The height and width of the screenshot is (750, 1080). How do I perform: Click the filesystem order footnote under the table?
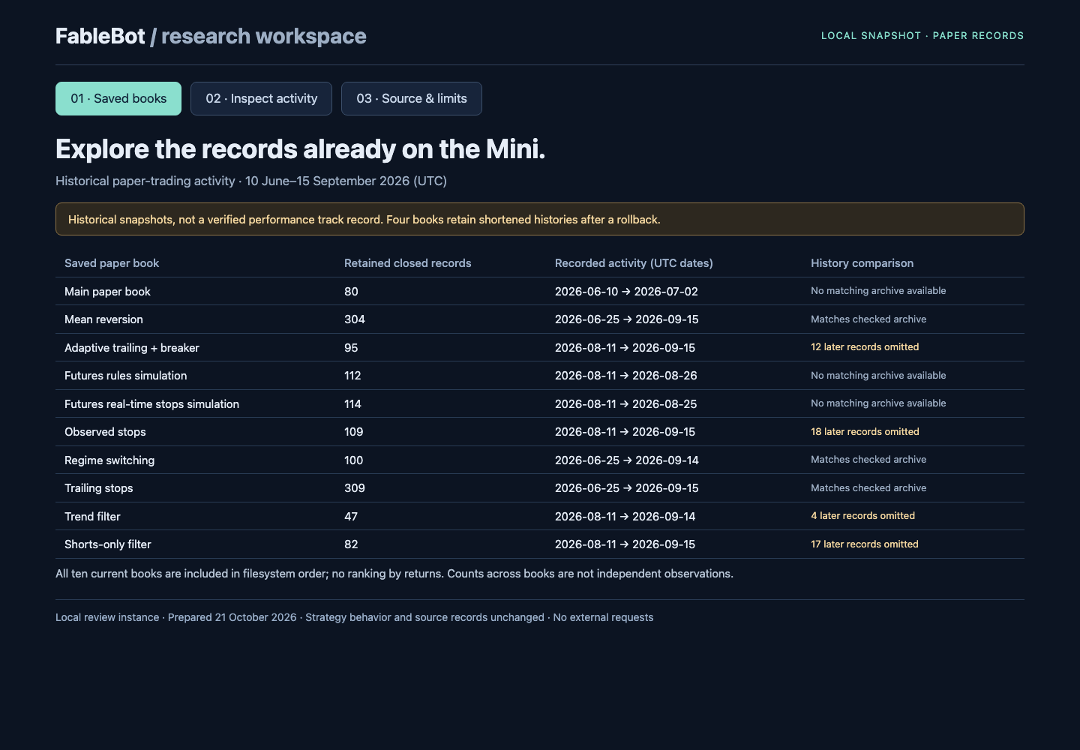(394, 574)
